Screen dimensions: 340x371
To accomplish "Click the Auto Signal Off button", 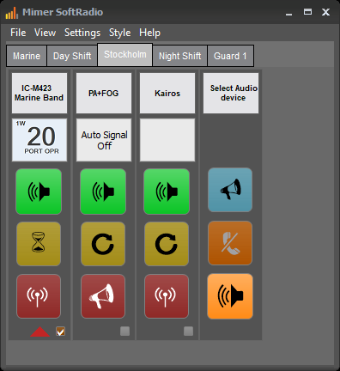I will coord(104,140).
